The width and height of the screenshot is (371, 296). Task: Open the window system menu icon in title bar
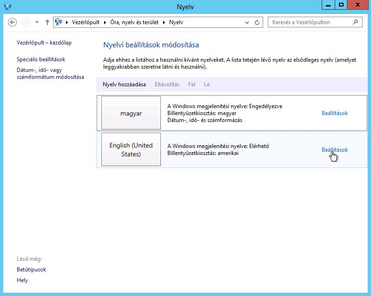pos(7,6)
